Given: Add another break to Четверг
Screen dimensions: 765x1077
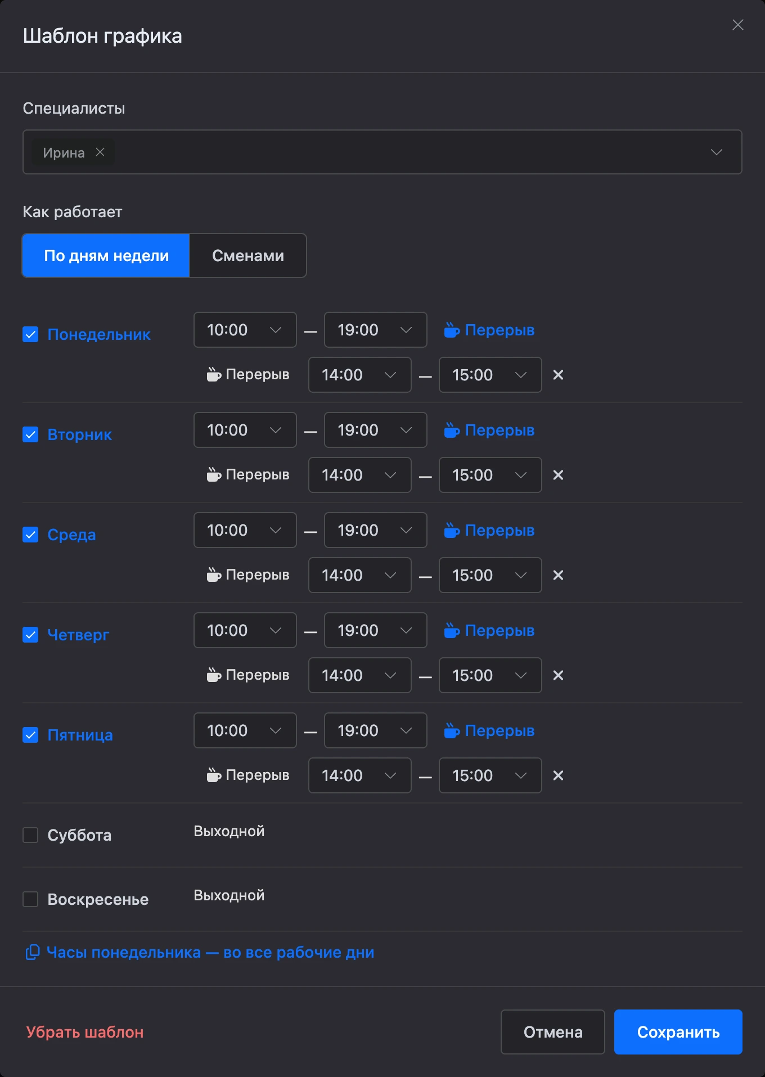Looking at the screenshot, I should 489,630.
